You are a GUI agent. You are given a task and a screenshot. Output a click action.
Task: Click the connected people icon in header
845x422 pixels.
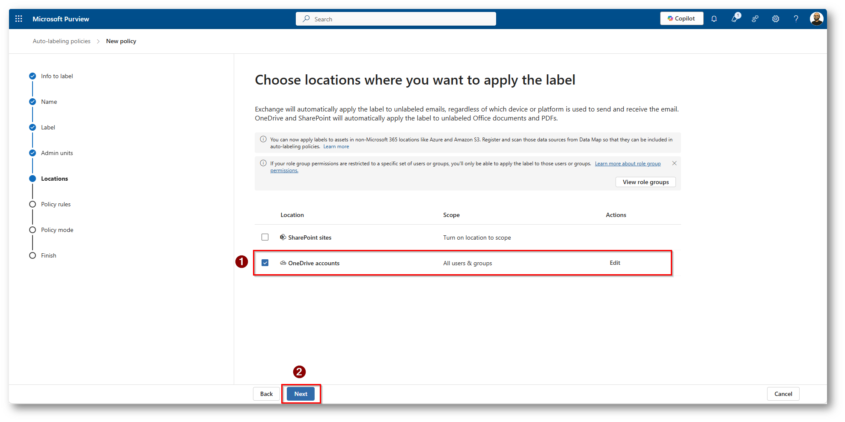(755, 19)
